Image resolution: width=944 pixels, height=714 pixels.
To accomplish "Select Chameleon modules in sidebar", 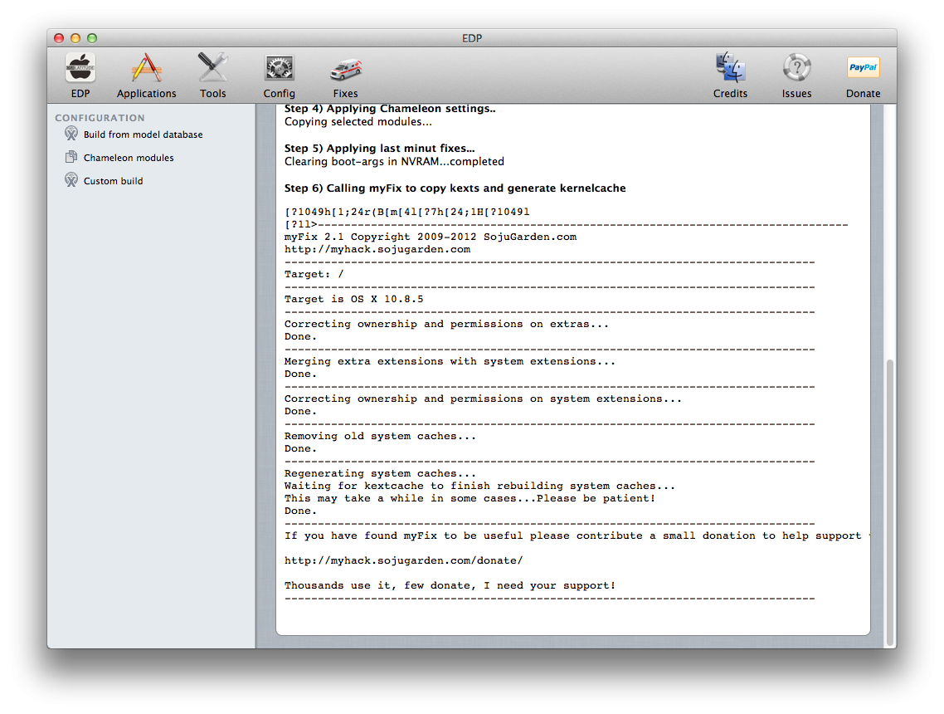I will coord(129,158).
